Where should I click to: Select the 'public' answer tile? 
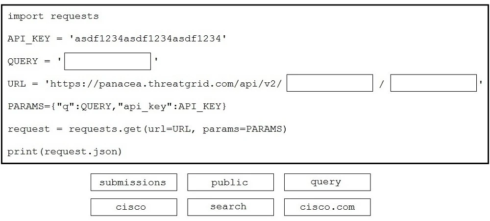(x=229, y=182)
